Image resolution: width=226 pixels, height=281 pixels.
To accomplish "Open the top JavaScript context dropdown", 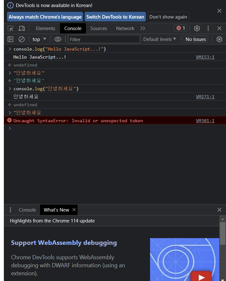I will click(x=39, y=39).
